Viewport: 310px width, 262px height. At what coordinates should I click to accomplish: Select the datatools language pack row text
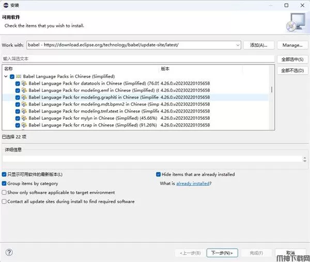(x=94, y=83)
